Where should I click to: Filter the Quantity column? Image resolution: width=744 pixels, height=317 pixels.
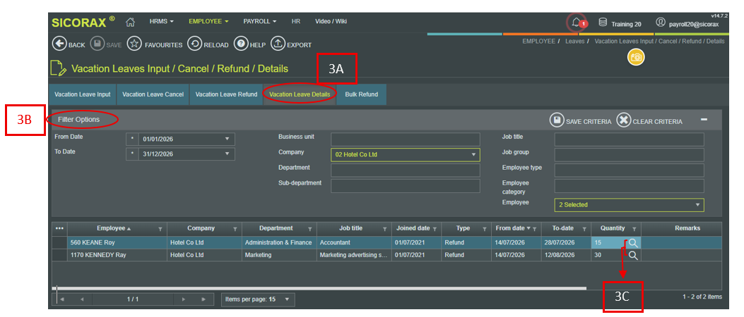tap(634, 229)
